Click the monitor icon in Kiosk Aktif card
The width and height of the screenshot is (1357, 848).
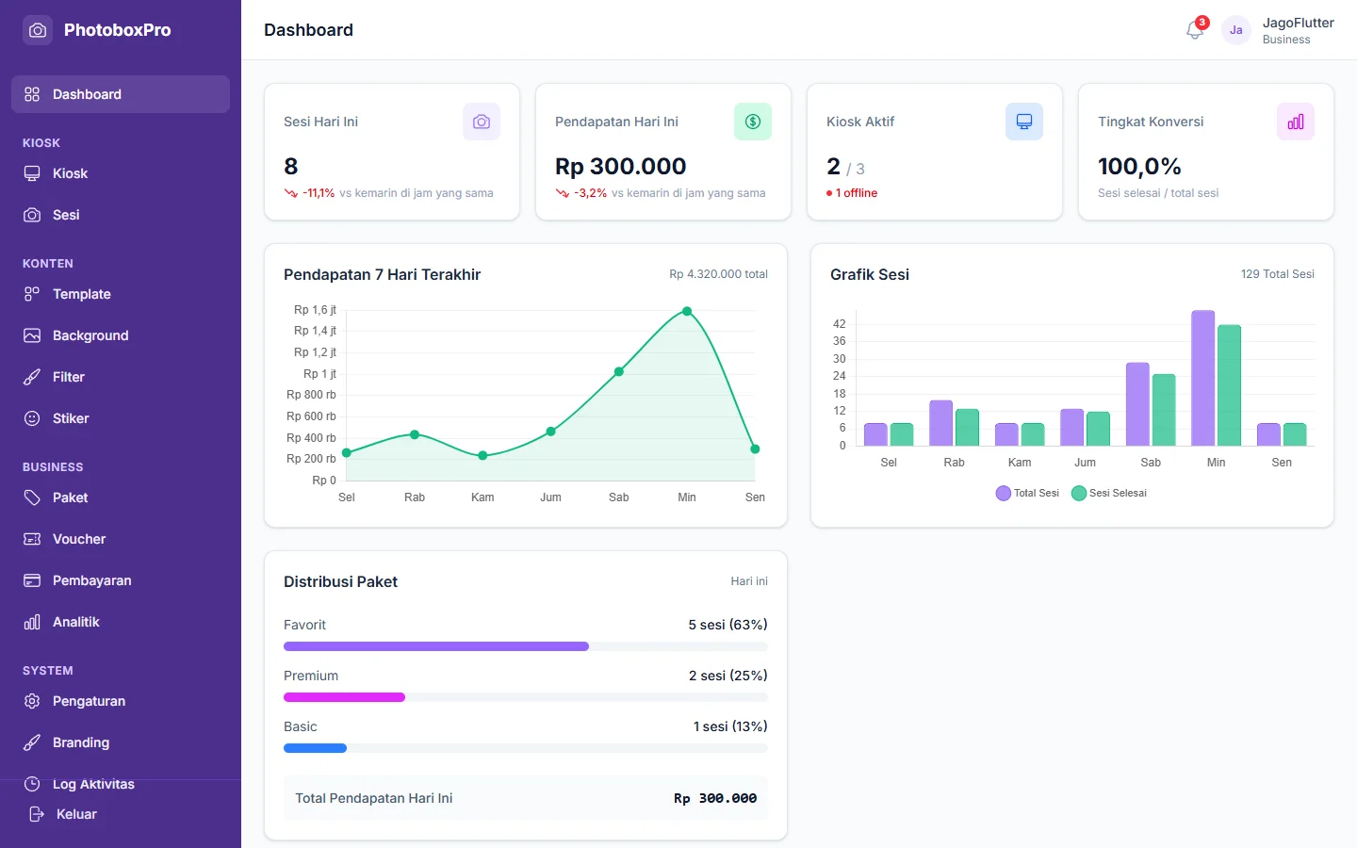pos(1024,122)
